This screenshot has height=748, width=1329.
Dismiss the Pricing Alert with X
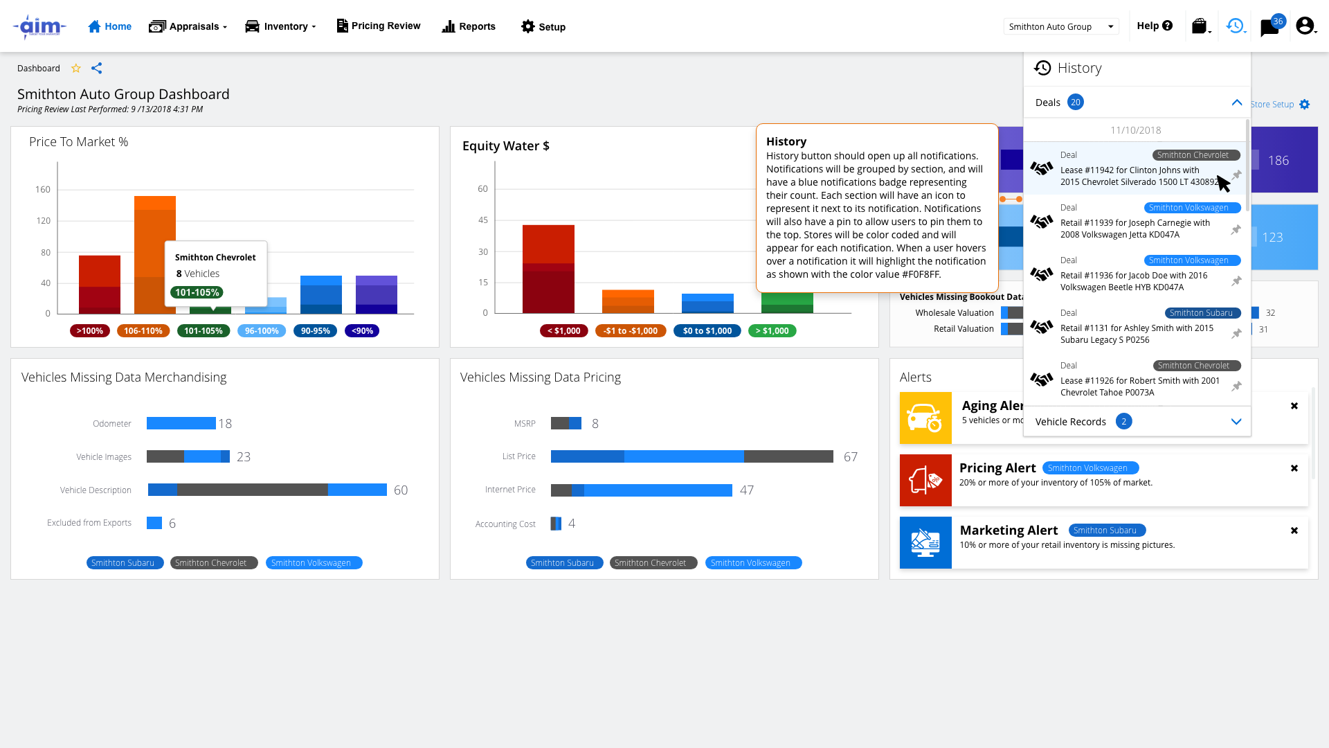click(x=1294, y=468)
